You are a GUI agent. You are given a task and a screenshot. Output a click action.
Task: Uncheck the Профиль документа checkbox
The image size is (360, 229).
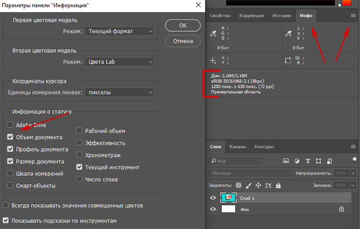(x=10, y=149)
